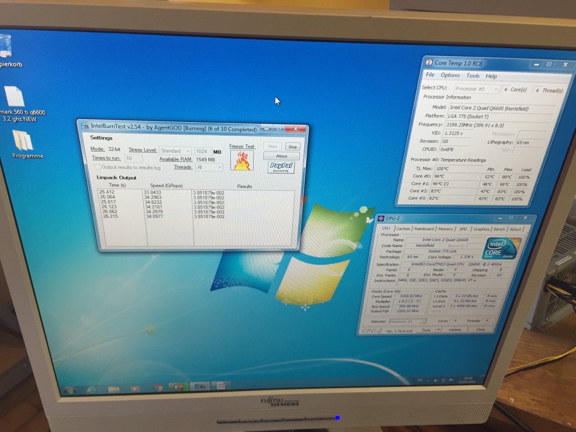The image size is (576, 432).
Task: Switch to the SPD tab in CPU-Z
Action: (x=463, y=229)
